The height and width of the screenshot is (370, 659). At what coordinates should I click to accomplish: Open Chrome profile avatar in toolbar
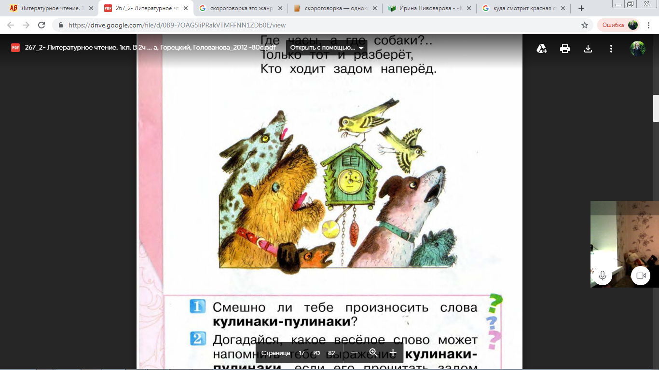coord(633,25)
